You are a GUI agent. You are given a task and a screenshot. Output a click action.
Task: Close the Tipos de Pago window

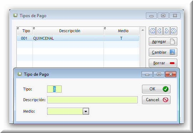point(175,15)
